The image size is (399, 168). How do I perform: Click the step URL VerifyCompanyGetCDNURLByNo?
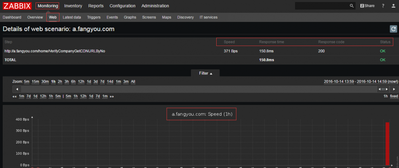55,51
